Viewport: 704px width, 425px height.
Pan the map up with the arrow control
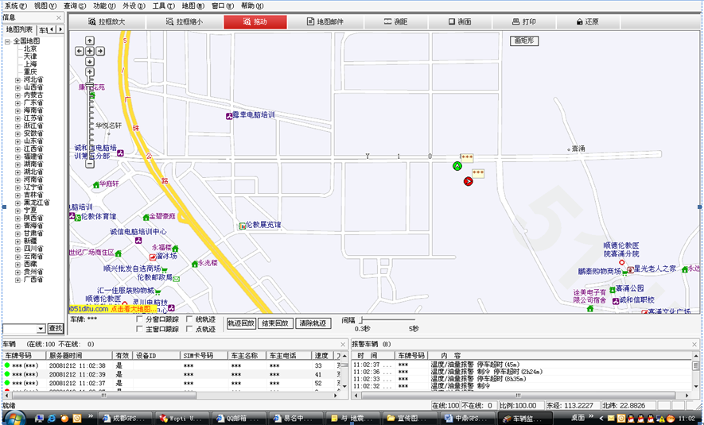point(90,41)
